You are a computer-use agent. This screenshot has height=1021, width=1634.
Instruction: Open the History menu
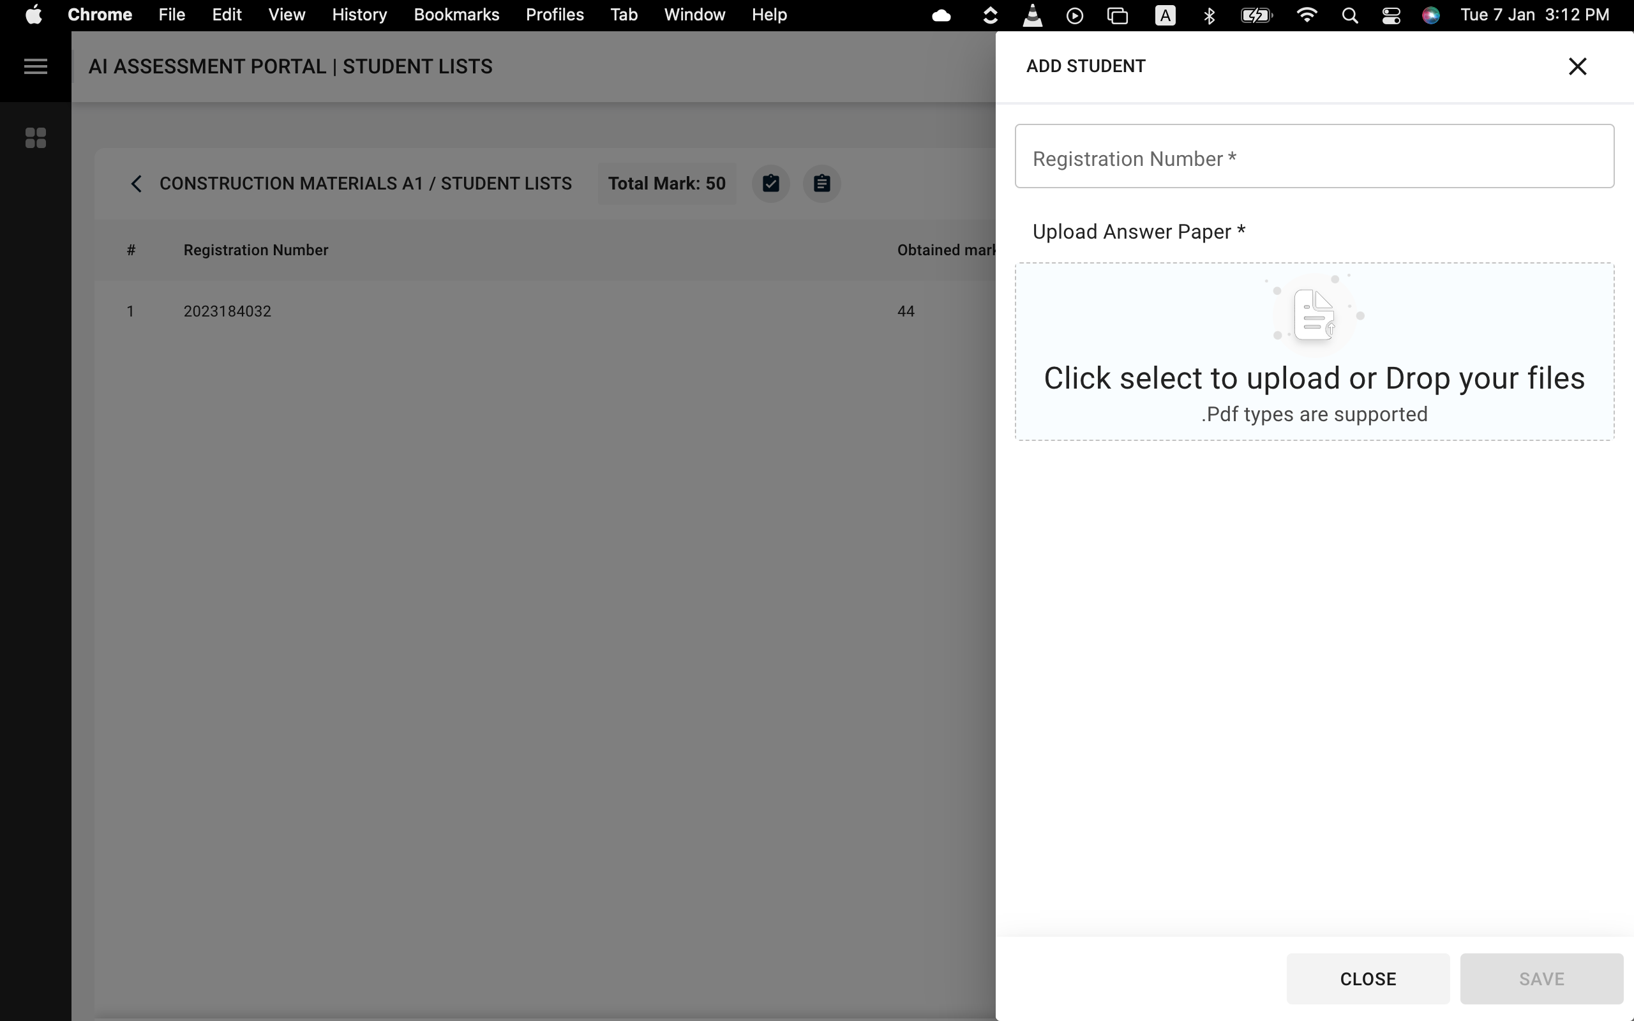[359, 15]
